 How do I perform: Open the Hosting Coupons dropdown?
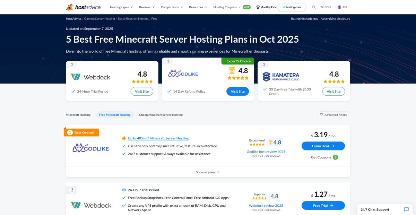pos(227,7)
